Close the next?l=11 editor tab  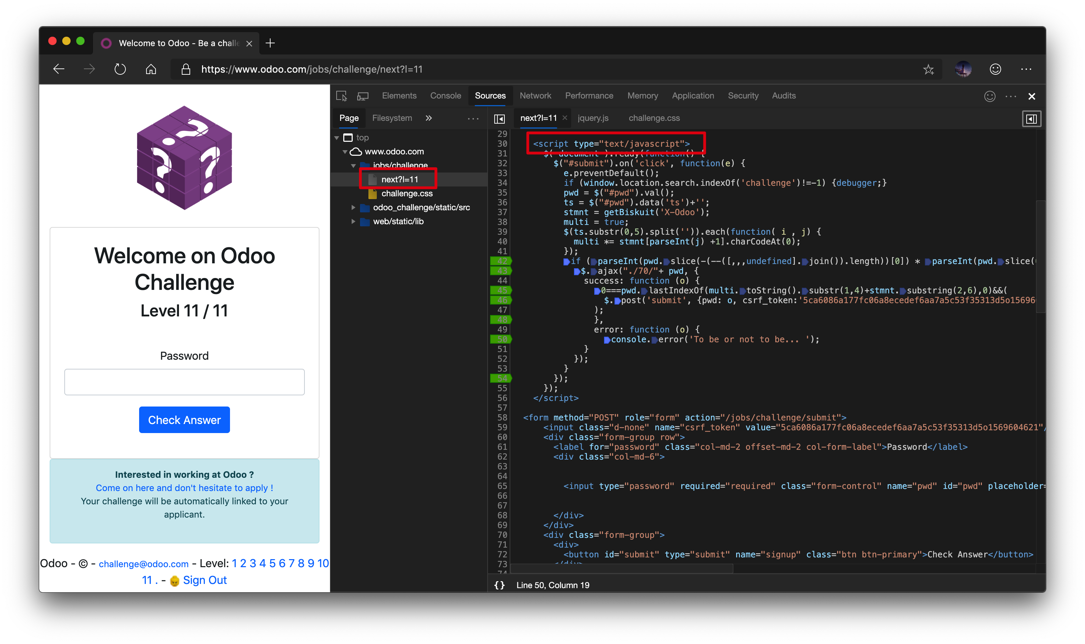click(x=565, y=118)
